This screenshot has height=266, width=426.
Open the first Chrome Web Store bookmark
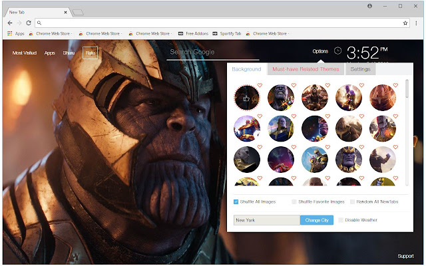(51, 34)
